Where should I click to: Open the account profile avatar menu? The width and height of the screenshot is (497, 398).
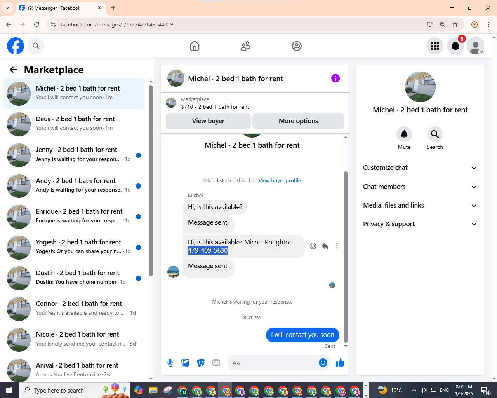476,46
